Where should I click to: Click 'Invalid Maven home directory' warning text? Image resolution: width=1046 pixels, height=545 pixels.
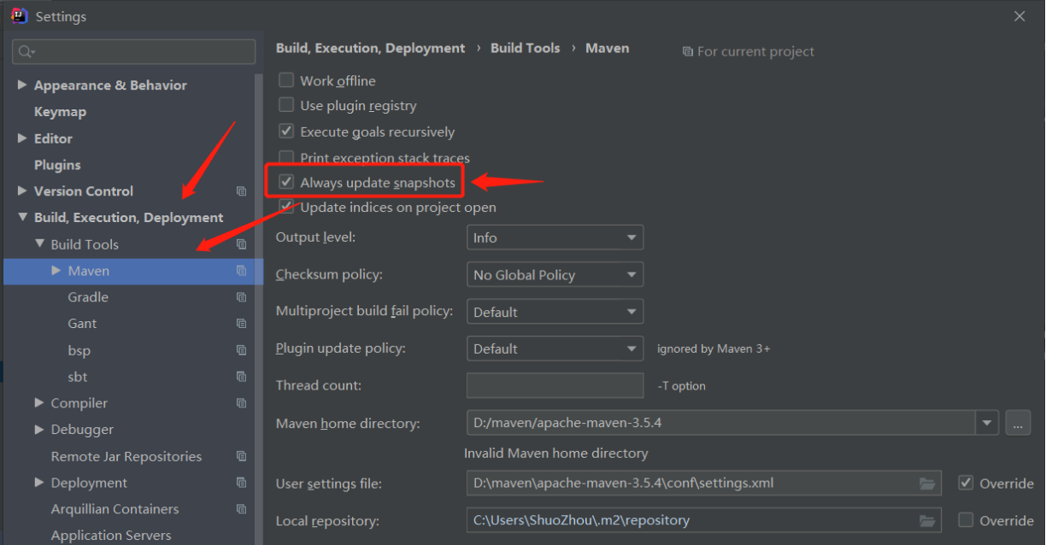pos(556,454)
